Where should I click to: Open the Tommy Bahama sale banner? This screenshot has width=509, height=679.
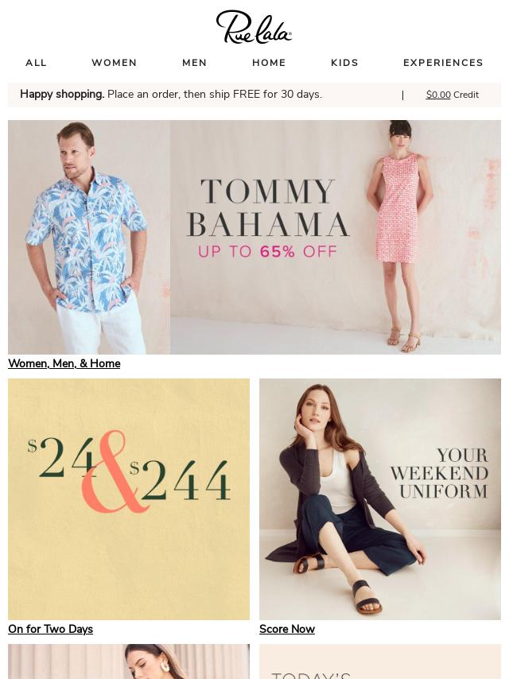point(254,237)
